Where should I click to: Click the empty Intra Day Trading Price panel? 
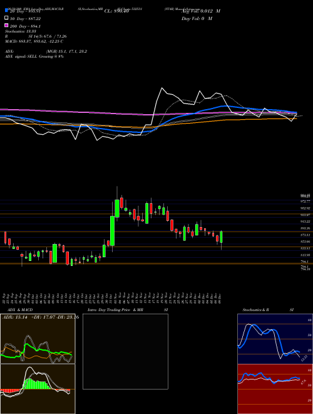(x=125, y=351)
